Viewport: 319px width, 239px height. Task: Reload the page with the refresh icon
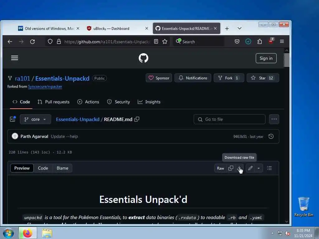32,42
